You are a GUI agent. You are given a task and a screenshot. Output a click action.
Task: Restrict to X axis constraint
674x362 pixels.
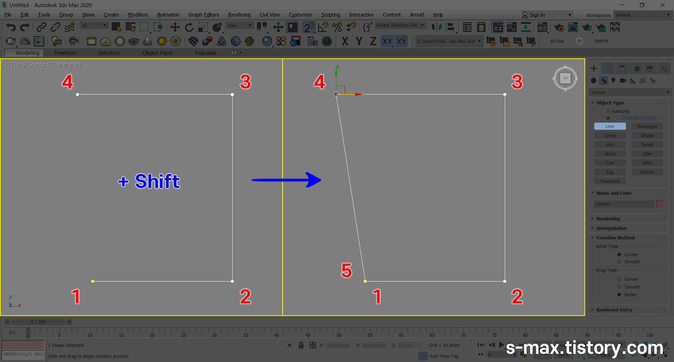(345, 41)
